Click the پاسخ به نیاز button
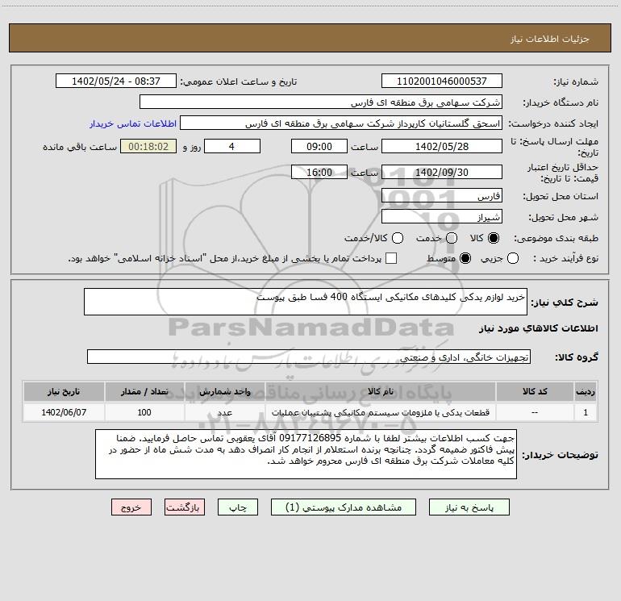The height and width of the screenshot is (601, 621). coord(469,507)
